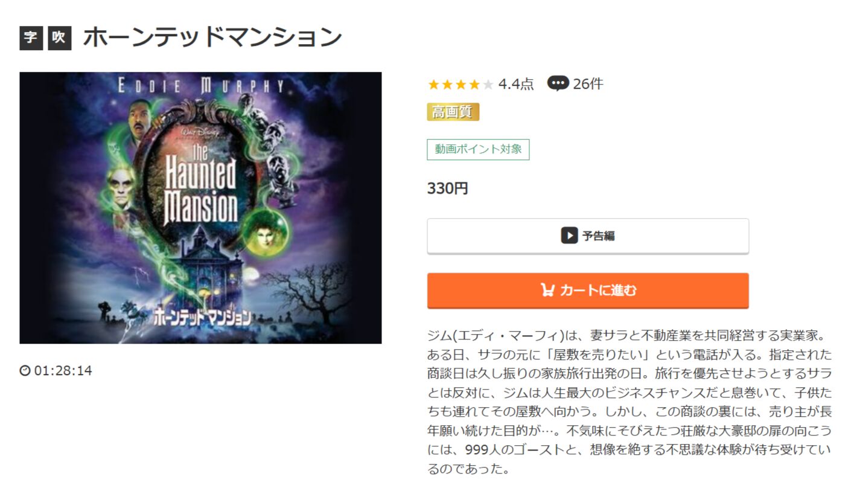Click the 動画ポイント対象 tag
Screen dimensions: 851x479
pyautogui.click(x=478, y=149)
